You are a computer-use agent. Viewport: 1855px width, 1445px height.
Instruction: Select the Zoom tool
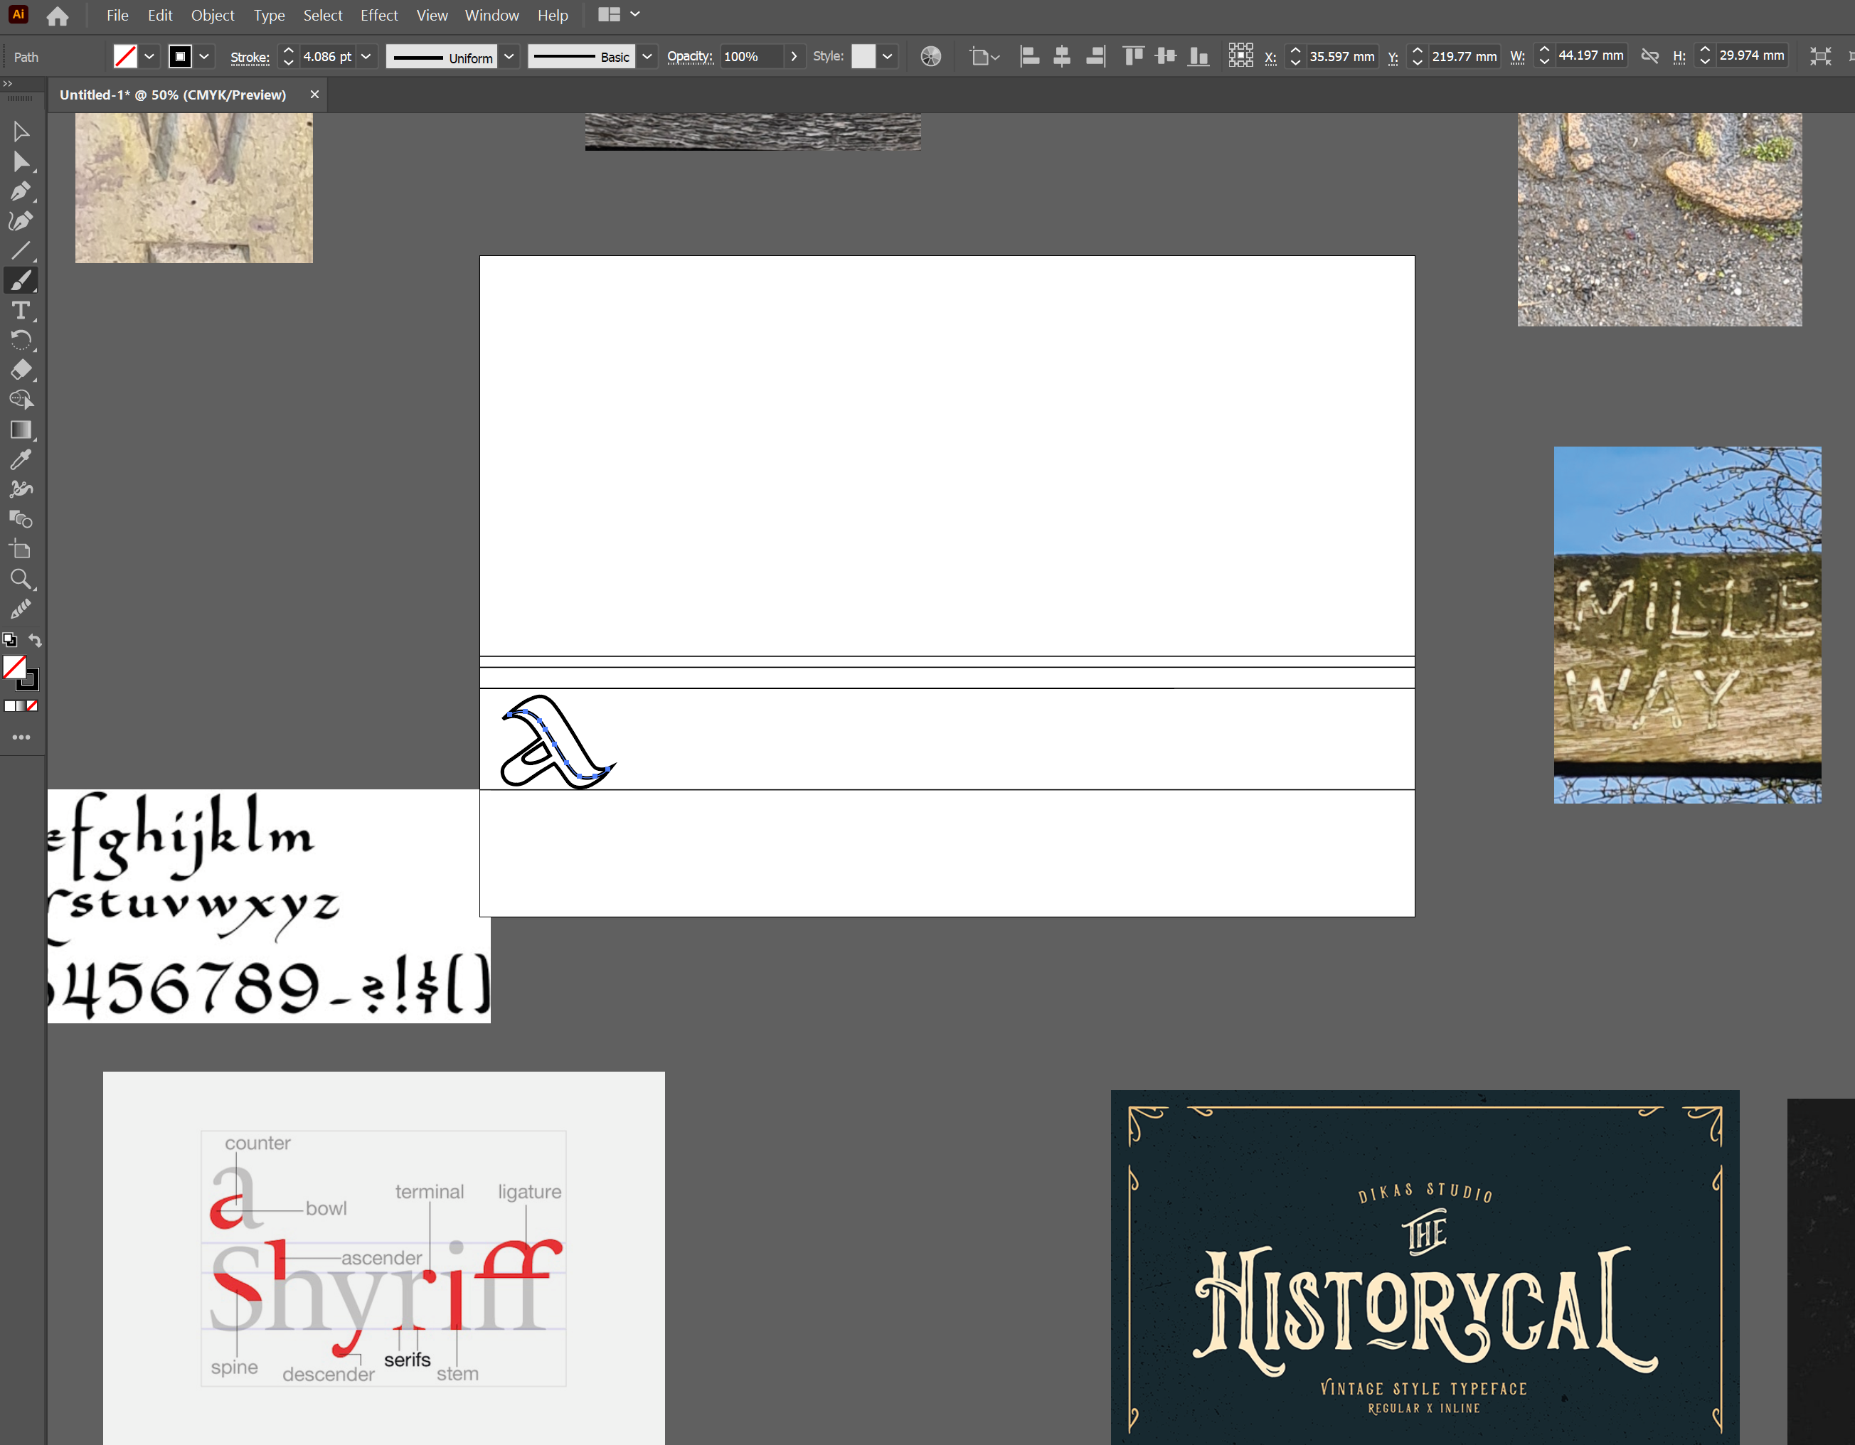[x=21, y=579]
